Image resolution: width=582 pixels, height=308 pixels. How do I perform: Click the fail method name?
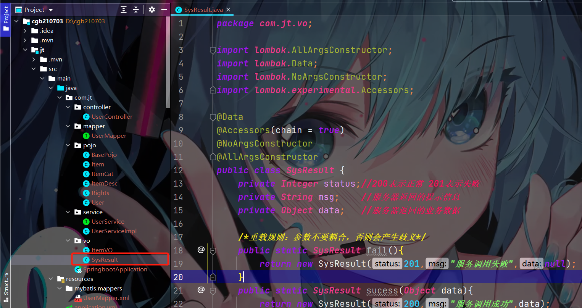coord(377,250)
